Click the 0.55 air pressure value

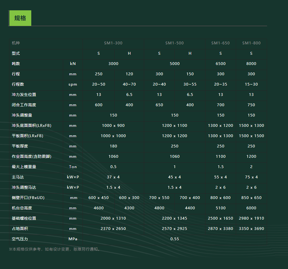pos(174,239)
